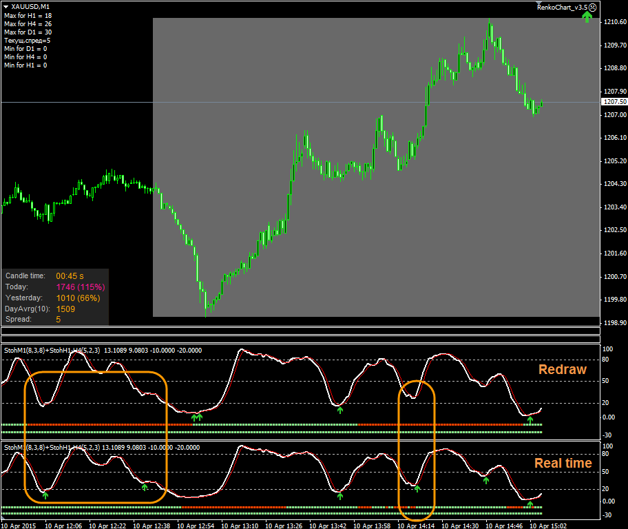Screen dimensions: 628x529
Task: Click the large green up arrow under RenkoChart label
Action: [587, 17]
